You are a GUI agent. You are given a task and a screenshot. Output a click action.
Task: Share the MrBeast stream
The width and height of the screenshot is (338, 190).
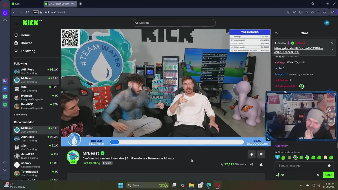(251, 164)
